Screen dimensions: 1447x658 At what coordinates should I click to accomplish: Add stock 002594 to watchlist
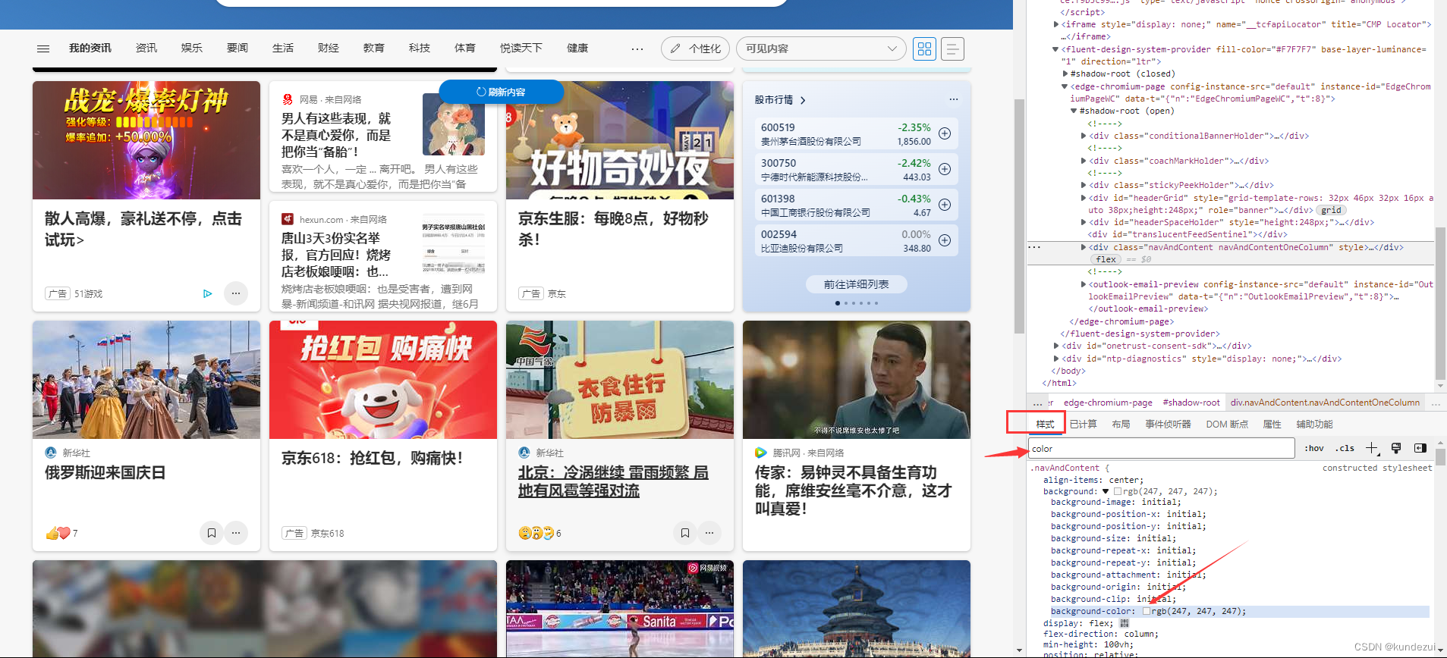coord(945,240)
